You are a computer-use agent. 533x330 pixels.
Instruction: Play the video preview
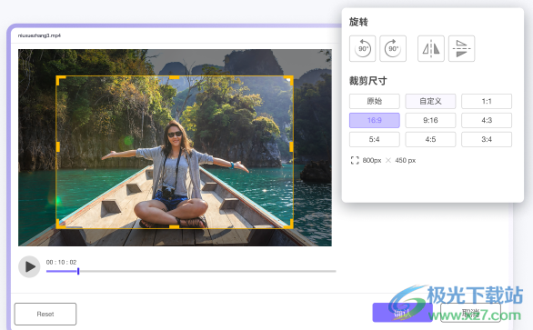29,266
